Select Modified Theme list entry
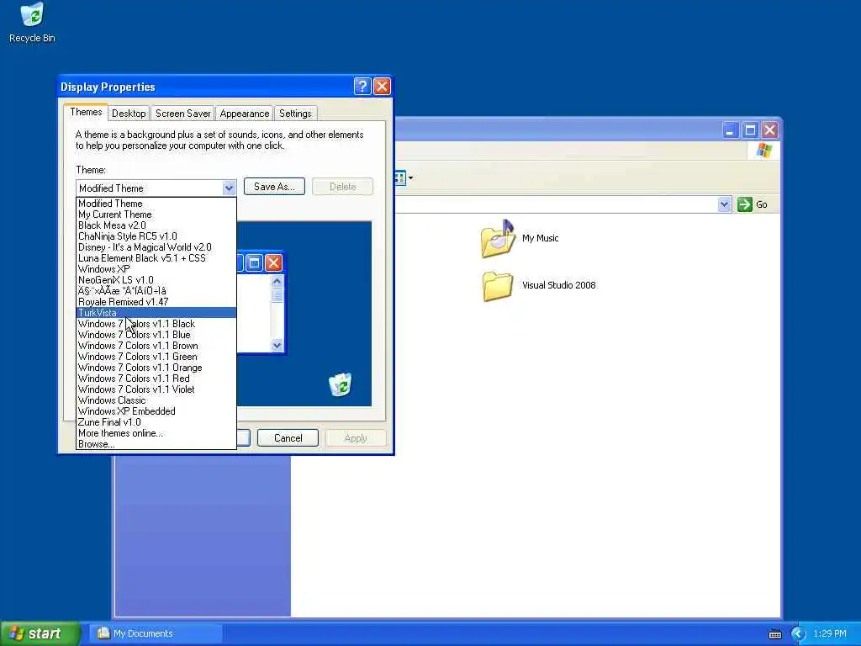Screen dimensions: 861x646 click(x=156, y=204)
